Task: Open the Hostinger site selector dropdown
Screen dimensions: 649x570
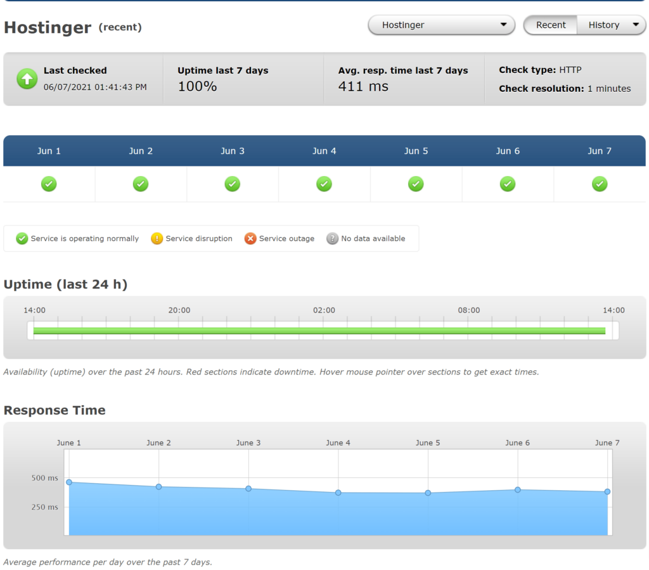Action: pyautogui.click(x=441, y=25)
